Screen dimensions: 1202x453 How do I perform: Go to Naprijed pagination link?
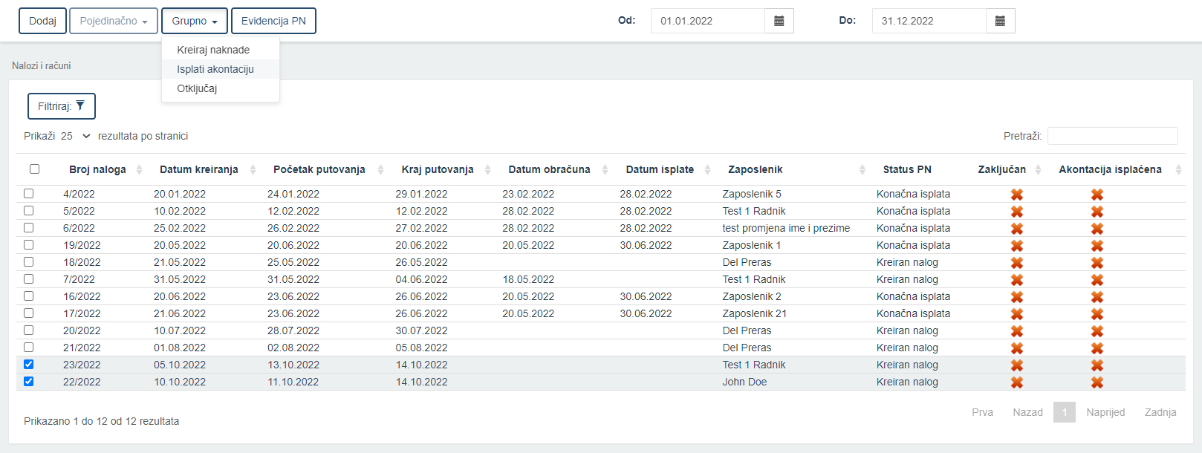tap(1105, 412)
